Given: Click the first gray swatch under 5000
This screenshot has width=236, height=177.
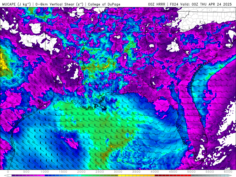Looking at the screenshot, I should pyautogui.click(x=193, y=175).
